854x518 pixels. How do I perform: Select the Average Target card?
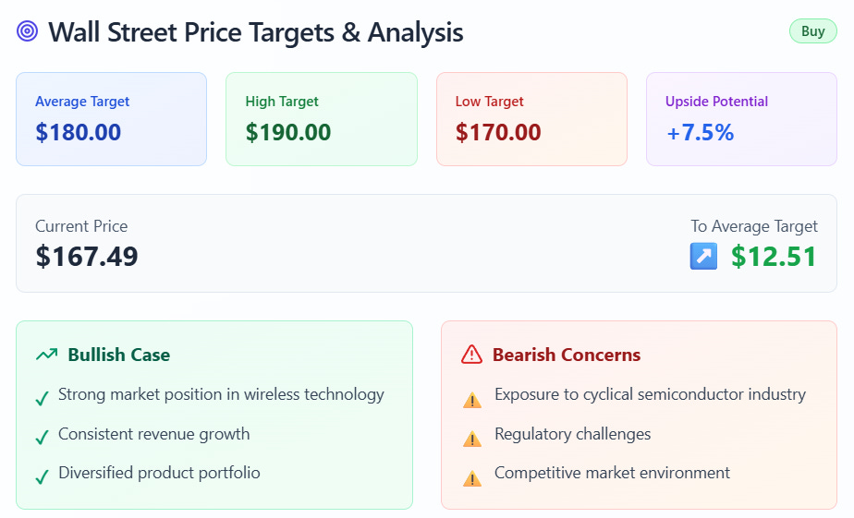(111, 119)
